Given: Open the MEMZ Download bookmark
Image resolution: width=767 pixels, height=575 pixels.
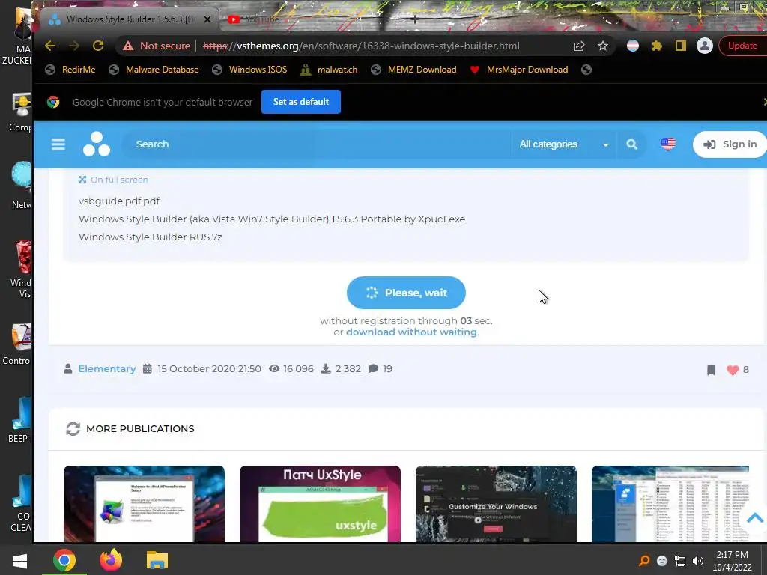Looking at the screenshot, I should (x=413, y=70).
